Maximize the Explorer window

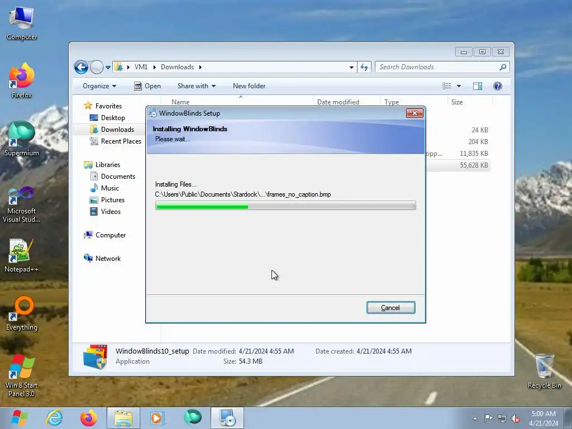click(482, 52)
